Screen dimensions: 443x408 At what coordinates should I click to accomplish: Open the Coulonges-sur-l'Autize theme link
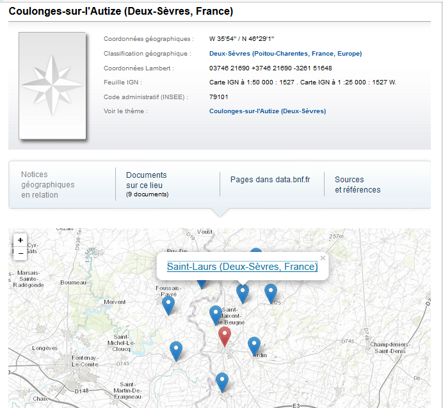pos(267,111)
